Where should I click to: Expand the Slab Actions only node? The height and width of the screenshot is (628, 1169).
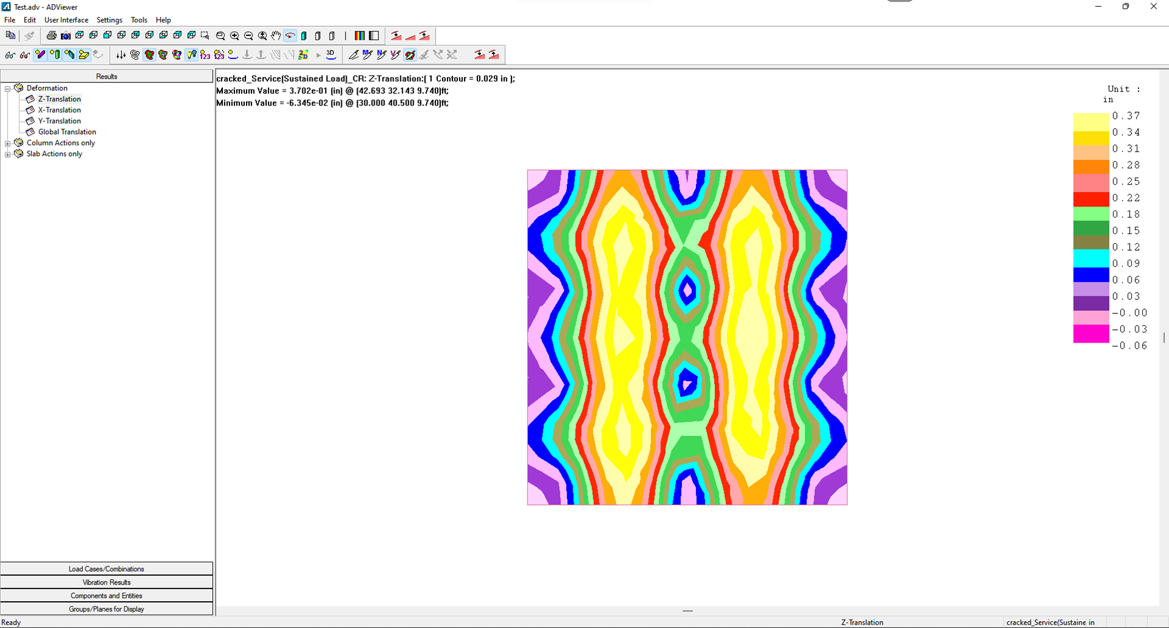pyautogui.click(x=8, y=154)
